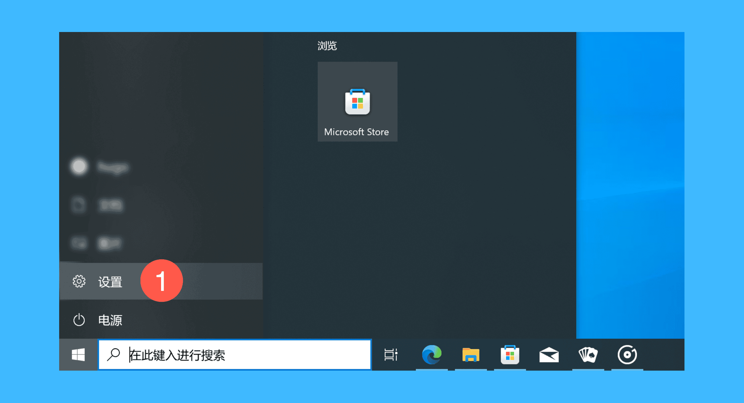Open Task View from the taskbar

[x=391, y=355]
